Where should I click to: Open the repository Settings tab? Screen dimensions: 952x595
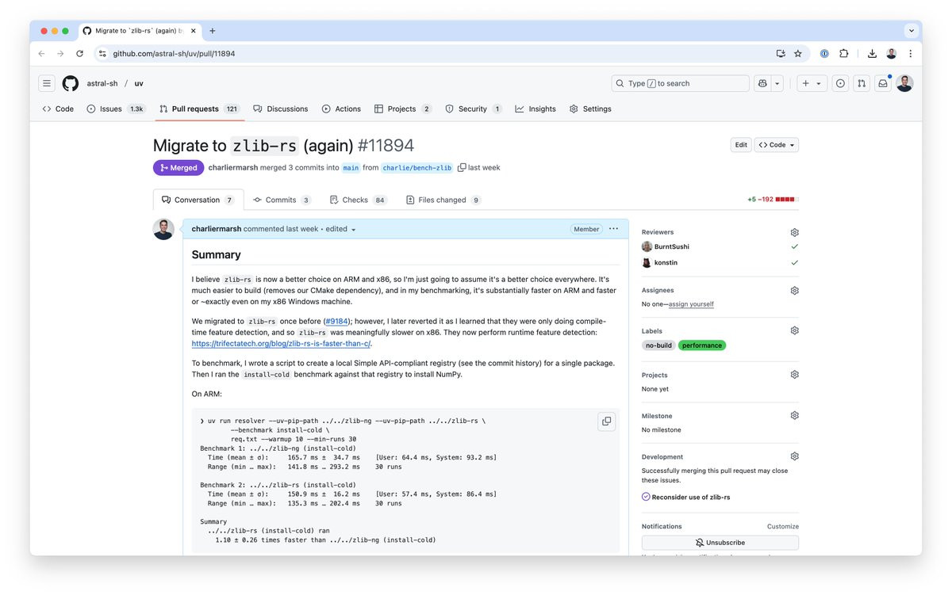590,109
